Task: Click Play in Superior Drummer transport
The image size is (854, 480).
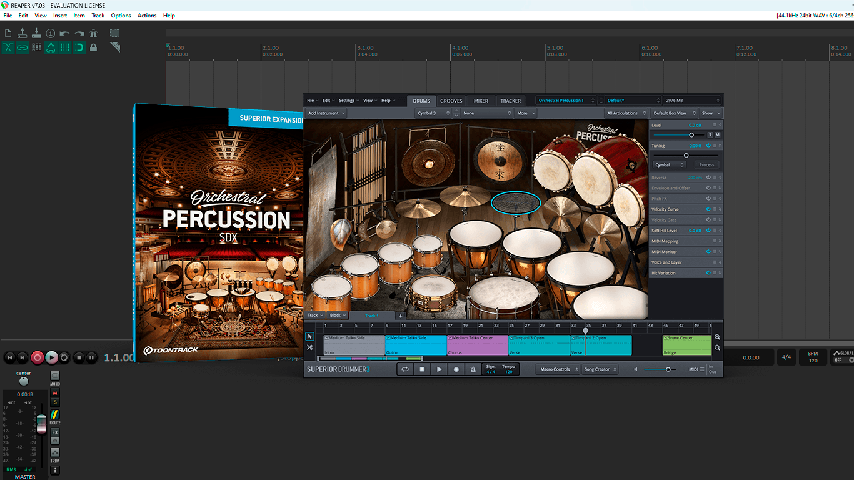Action: coord(439,369)
